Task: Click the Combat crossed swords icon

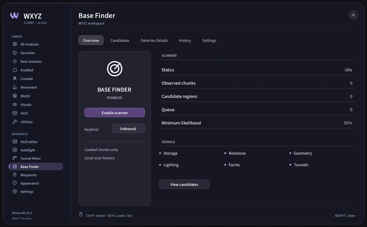Action: pos(15,79)
